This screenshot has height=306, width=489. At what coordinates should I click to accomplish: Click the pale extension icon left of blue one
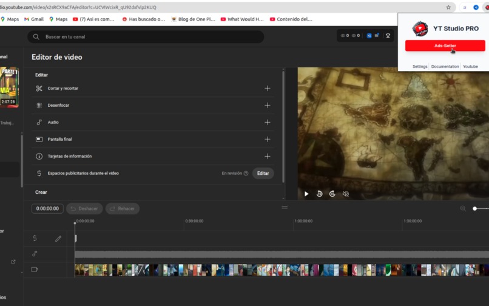464,7
